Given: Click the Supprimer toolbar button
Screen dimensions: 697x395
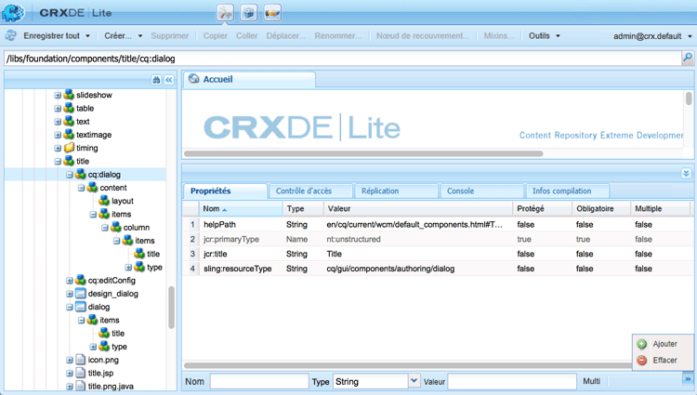Looking at the screenshot, I should (x=169, y=35).
